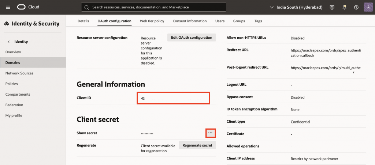Go back using the Identity chevron
Screen dimensions: 375x165
pyautogui.click(x=9, y=42)
